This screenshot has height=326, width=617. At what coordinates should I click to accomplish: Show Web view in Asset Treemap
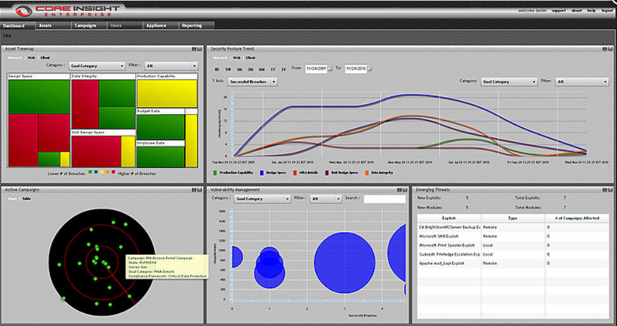pyautogui.click(x=31, y=57)
